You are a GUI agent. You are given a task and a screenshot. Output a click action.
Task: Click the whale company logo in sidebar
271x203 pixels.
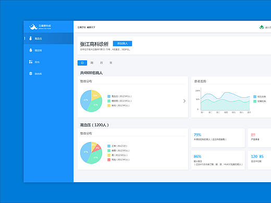coord(33,27)
